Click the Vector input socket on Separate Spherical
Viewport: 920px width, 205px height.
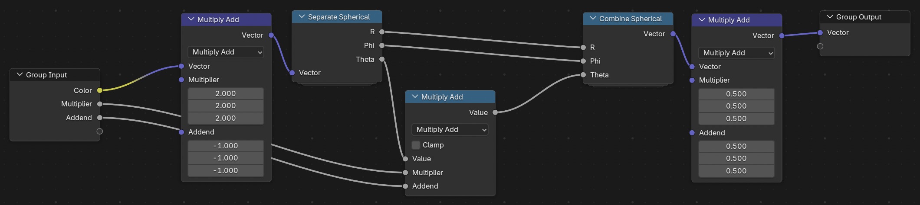(292, 73)
